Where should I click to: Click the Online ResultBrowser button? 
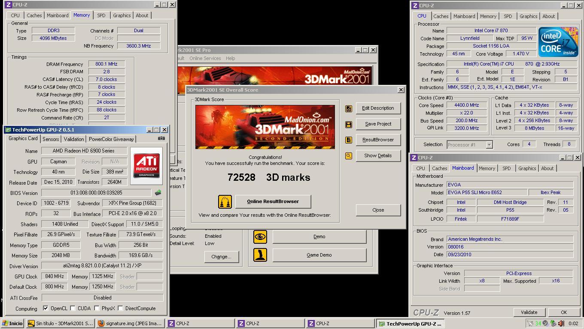tap(273, 201)
